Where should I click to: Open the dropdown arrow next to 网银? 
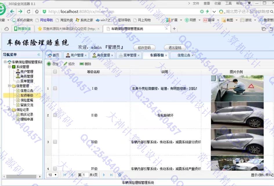(199, 20)
